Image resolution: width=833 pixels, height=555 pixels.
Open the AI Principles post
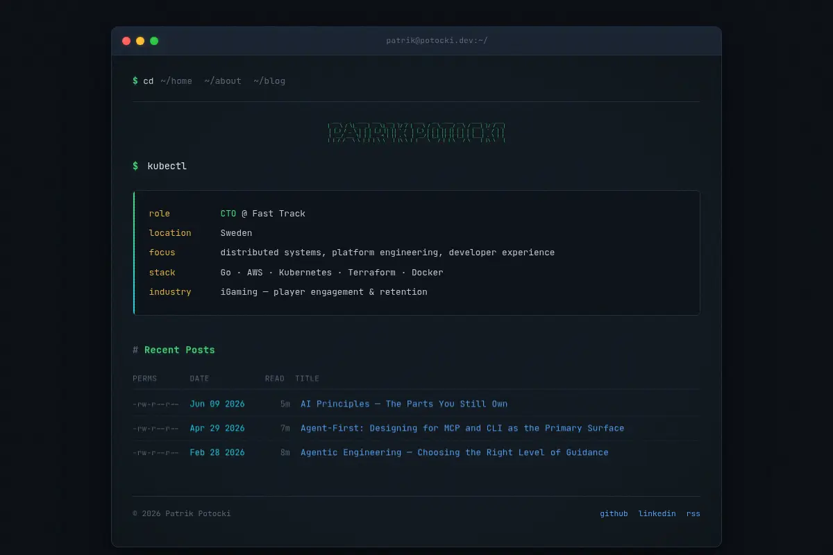coord(404,404)
